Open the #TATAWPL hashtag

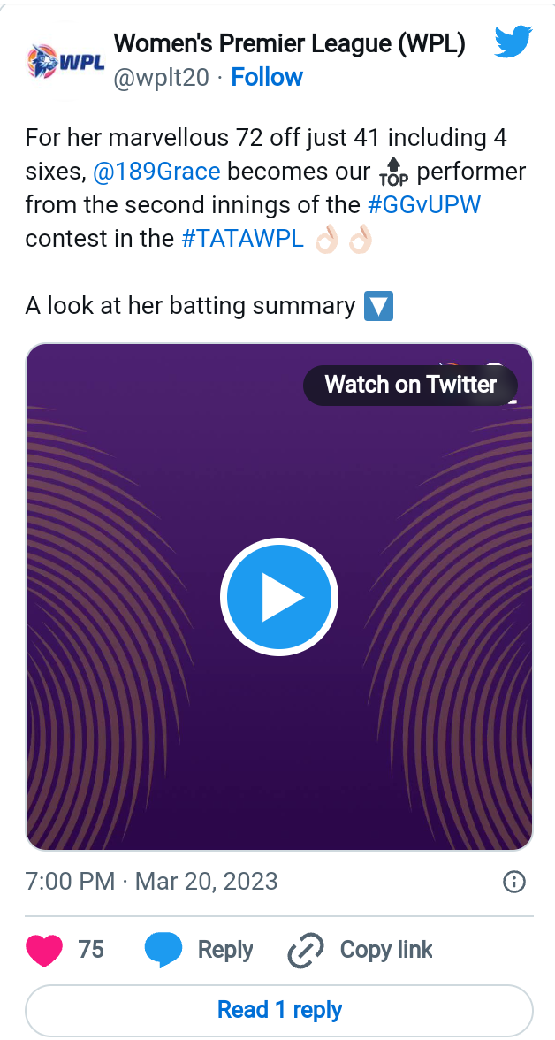[x=242, y=239]
